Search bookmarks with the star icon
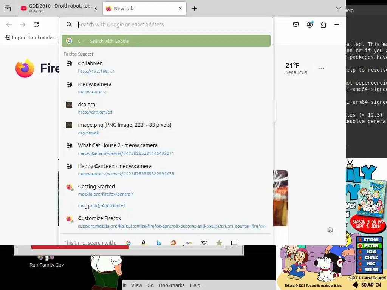The image size is (387, 290). [x=219, y=243]
